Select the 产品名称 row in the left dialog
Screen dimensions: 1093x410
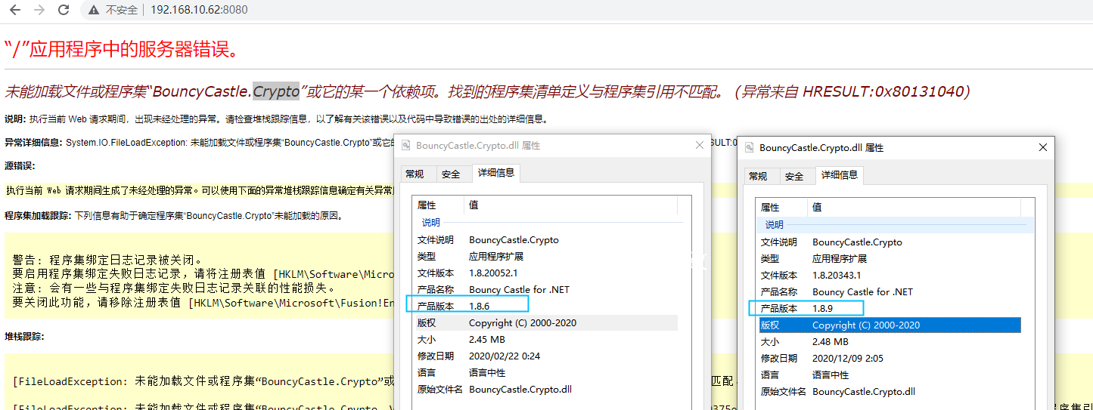pos(545,290)
